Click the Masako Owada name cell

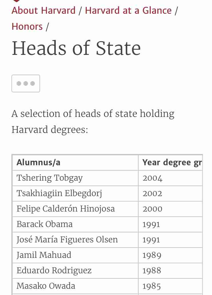coord(75,286)
